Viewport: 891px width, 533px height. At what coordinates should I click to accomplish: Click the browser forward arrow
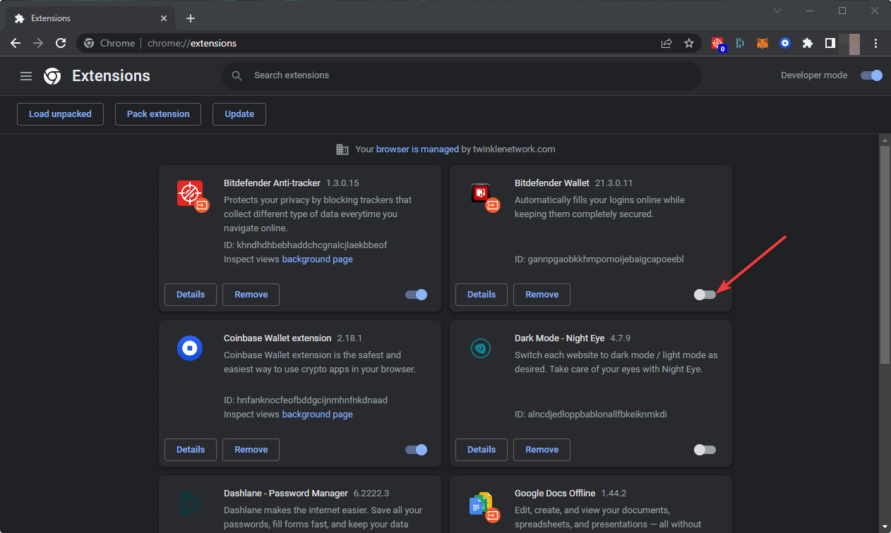click(x=38, y=43)
